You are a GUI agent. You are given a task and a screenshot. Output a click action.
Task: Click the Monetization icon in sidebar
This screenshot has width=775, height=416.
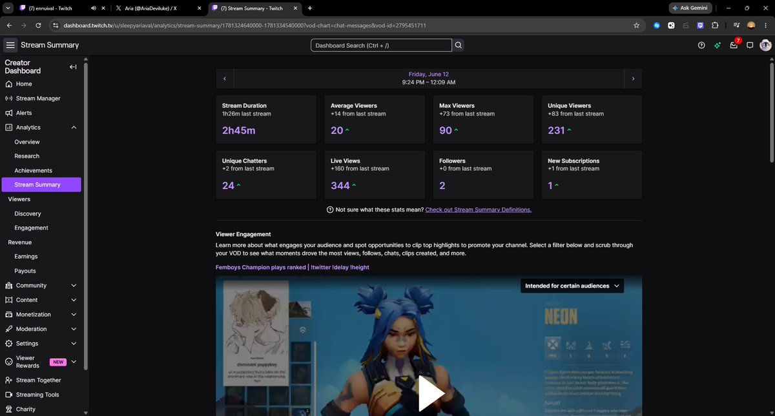point(9,315)
